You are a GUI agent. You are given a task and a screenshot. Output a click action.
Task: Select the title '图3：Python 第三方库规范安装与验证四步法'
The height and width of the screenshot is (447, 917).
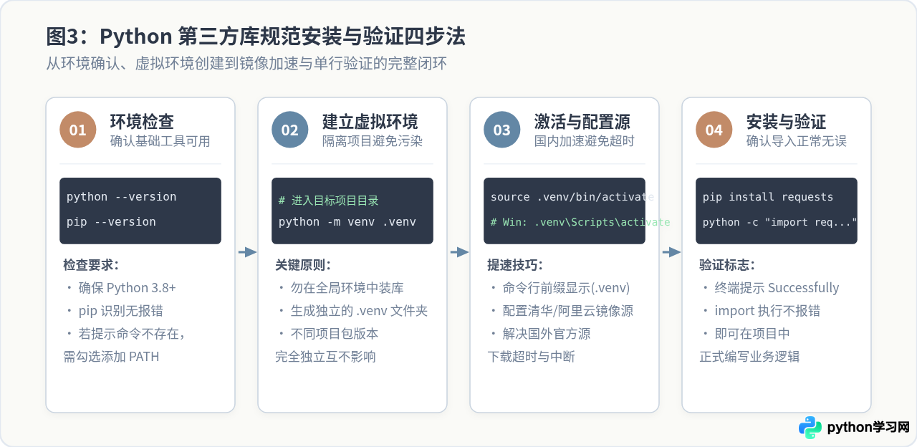[255, 36]
